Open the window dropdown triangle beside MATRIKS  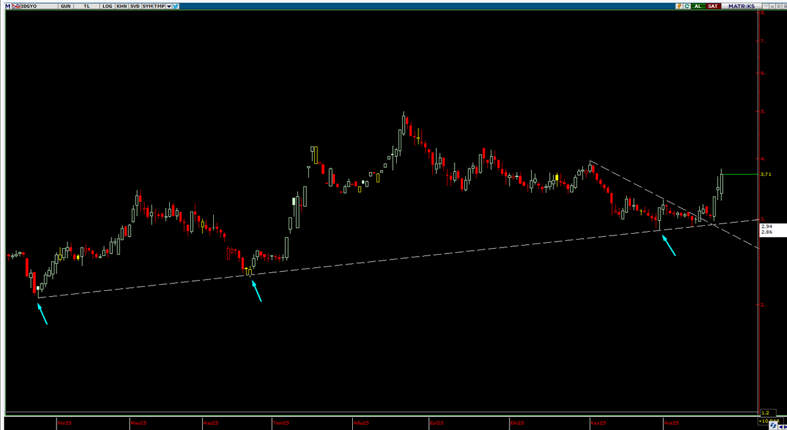(x=766, y=6)
